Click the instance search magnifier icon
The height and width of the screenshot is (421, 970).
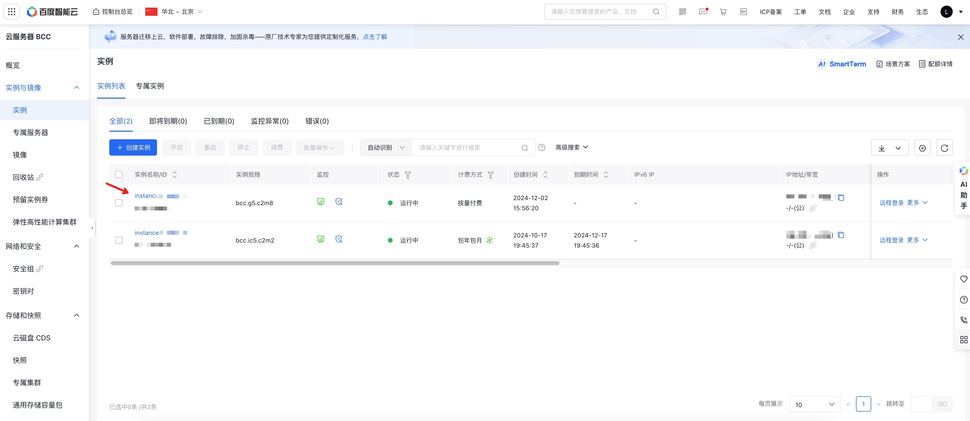pyautogui.click(x=525, y=148)
